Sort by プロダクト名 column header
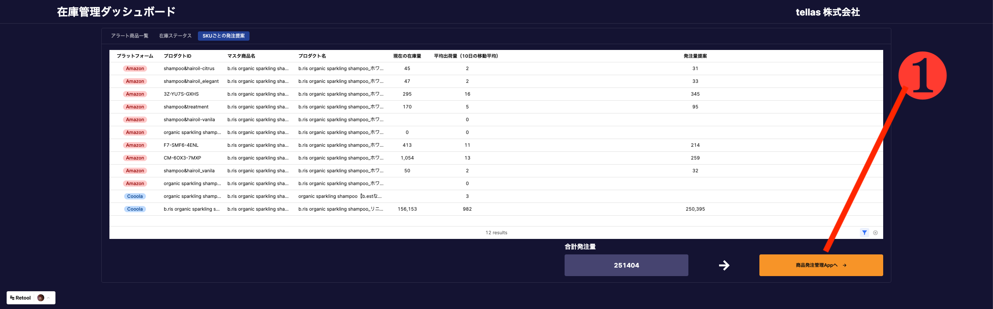993x309 pixels. click(x=312, y=56)
